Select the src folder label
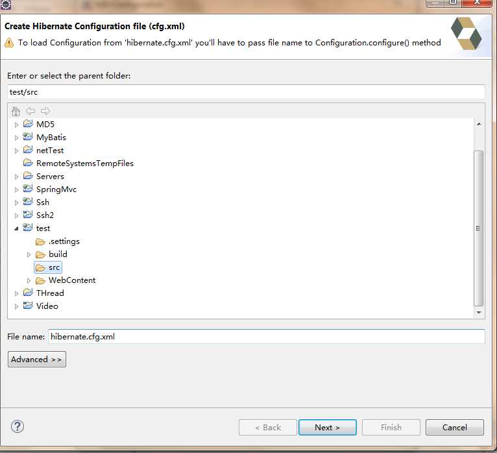 click(x=55, y=267)
